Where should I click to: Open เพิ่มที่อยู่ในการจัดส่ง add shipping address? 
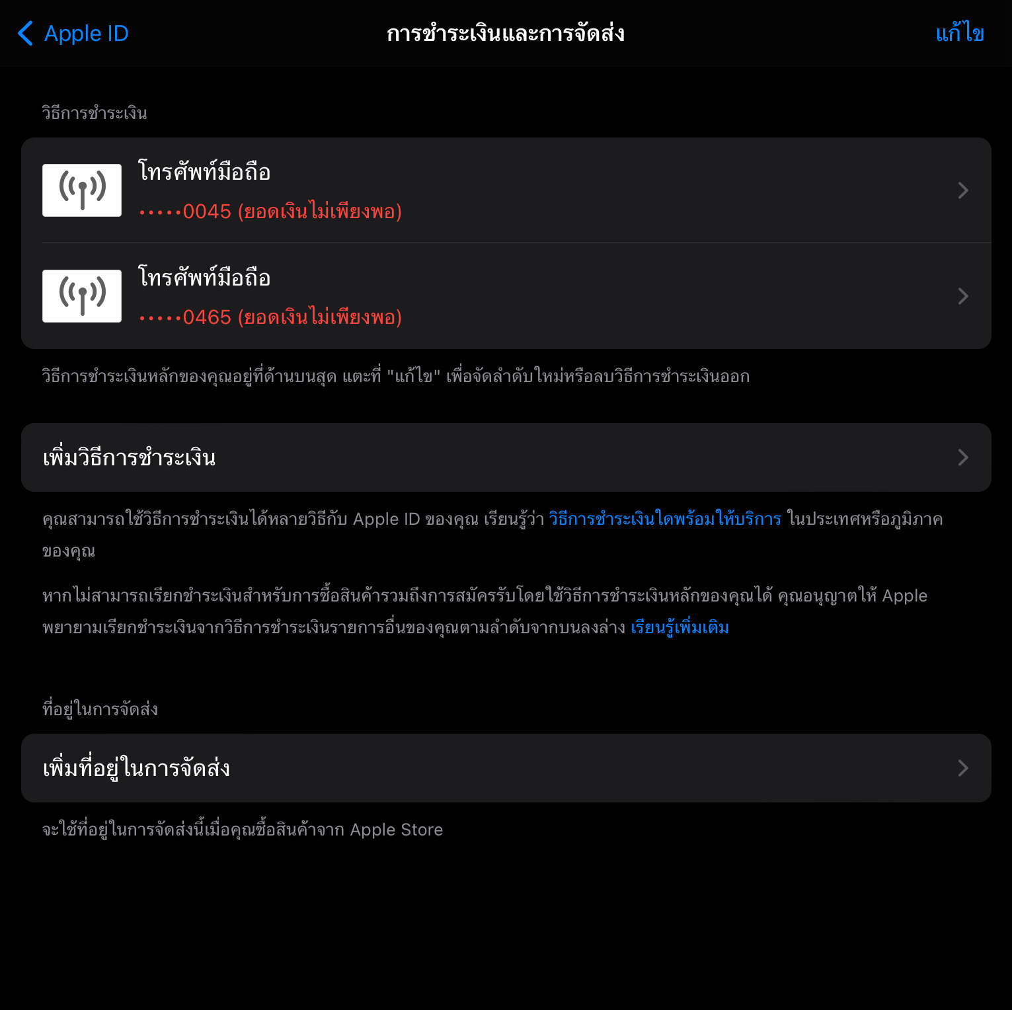coord(506,768)
